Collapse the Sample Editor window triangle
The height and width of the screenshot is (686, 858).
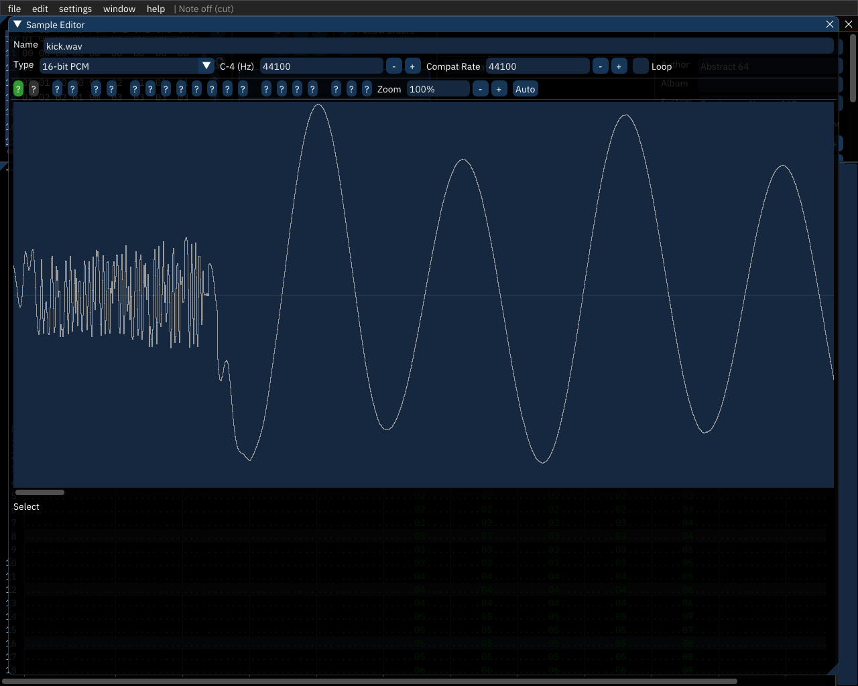pyautogui.click(x=17, y=24)
